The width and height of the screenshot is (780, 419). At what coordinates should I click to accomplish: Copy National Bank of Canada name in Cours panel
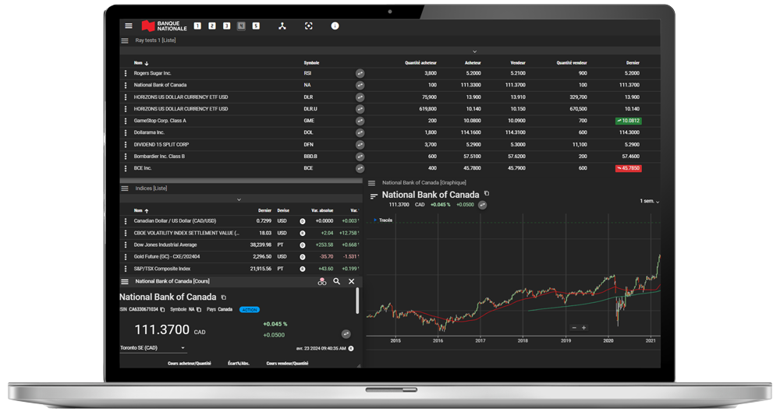tap(224, 298)
